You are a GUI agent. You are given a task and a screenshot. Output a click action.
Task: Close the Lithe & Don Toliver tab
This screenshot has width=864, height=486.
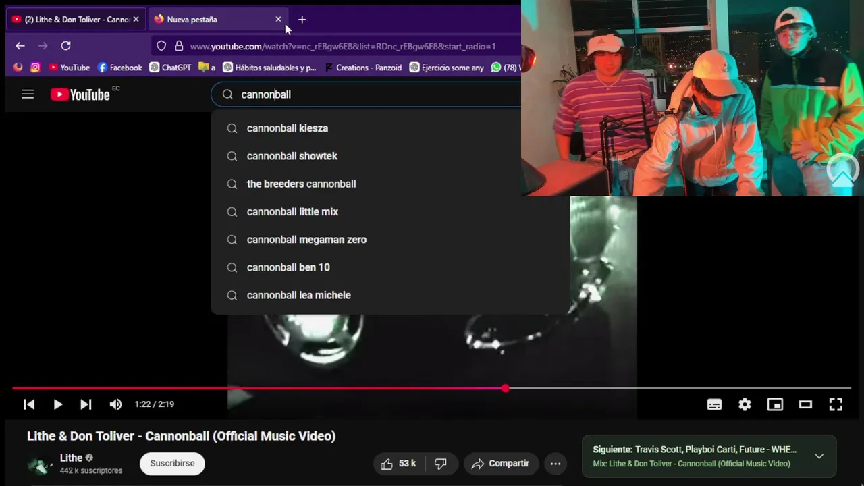136,20
